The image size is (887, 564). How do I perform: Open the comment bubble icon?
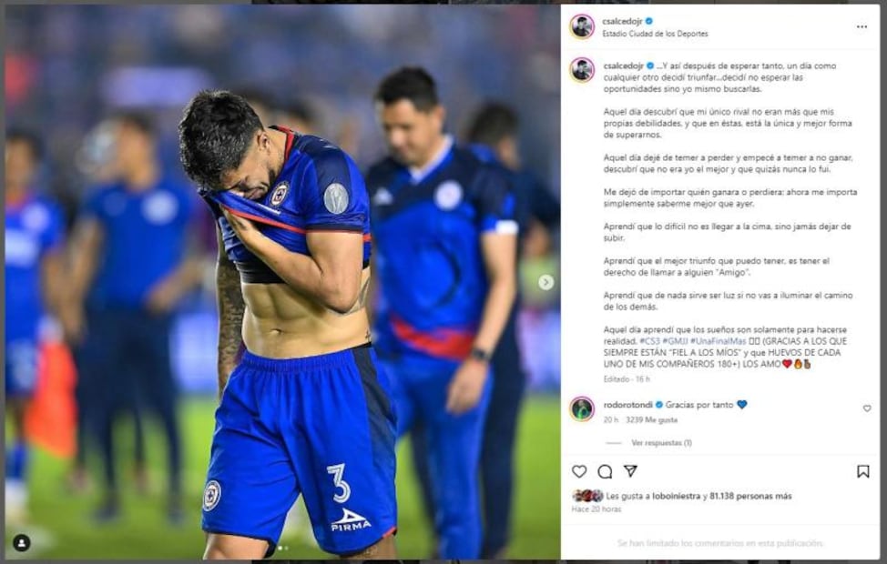[x=605, y=471]
